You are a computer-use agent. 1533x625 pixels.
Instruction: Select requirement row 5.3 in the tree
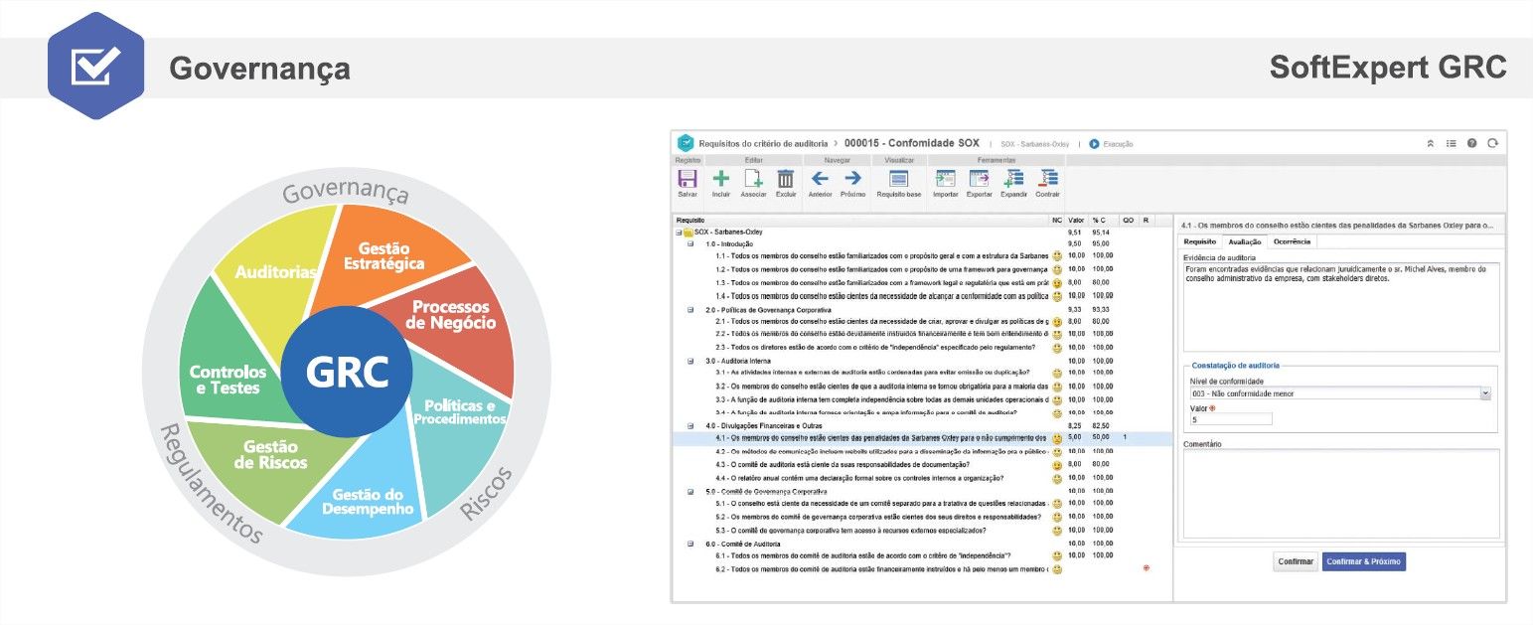point(850,530)
